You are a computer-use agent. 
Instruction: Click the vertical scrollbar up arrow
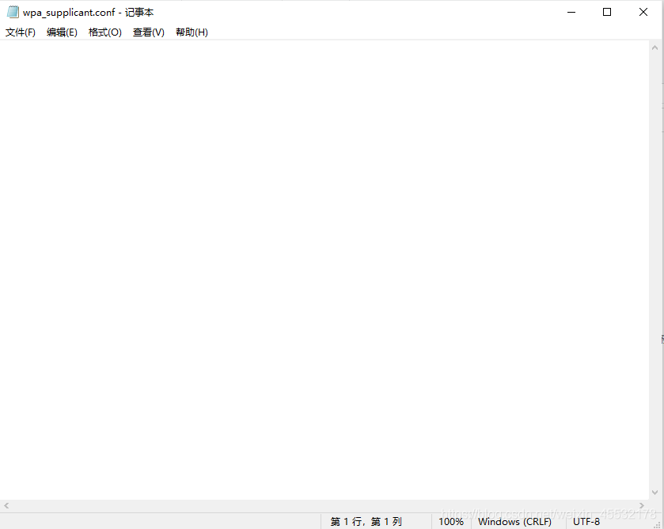pos(655,48)
